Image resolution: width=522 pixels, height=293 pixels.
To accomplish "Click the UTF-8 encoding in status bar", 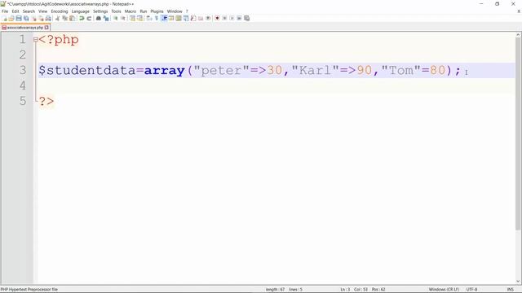I will (471, 290).
